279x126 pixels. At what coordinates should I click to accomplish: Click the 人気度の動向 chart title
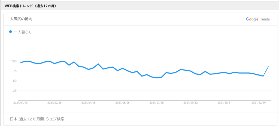[x=21, y=19]
